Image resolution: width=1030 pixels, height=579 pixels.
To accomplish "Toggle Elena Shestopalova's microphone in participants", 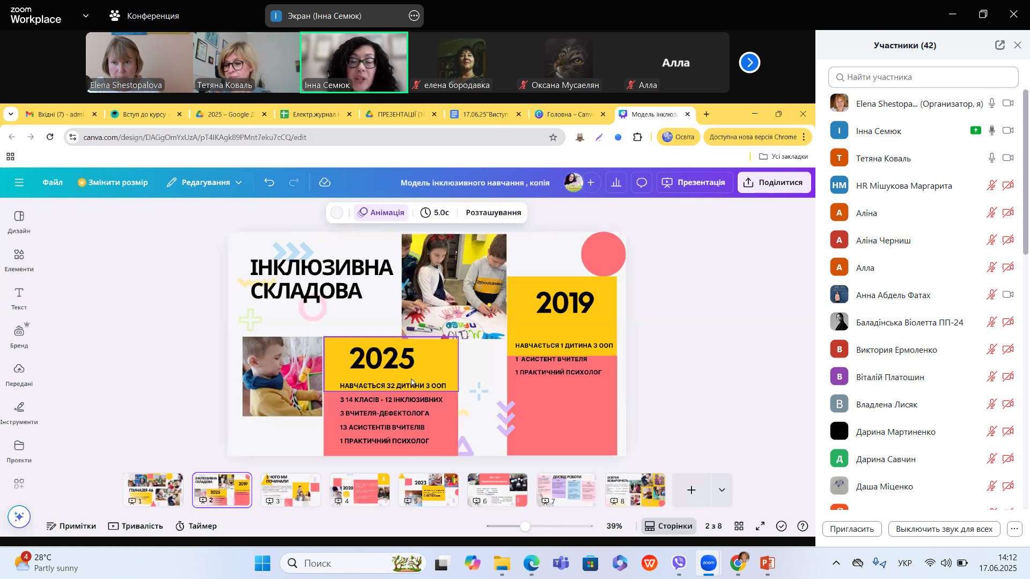I will [992, 103].
